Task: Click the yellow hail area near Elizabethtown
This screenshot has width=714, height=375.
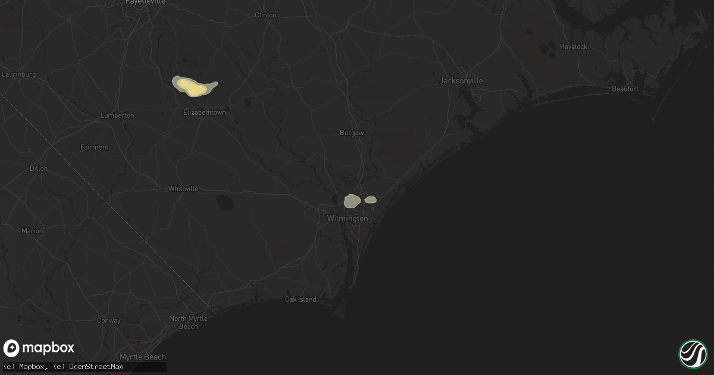Action: click(x=192, y=88)
